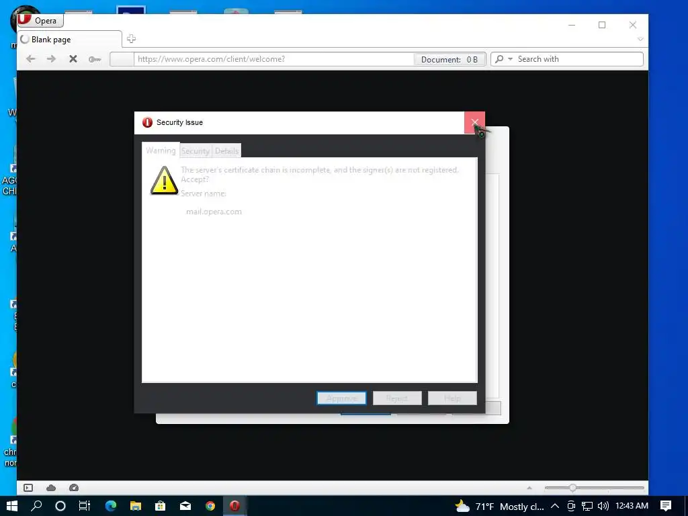Open Mail app from taskbar

185,506
